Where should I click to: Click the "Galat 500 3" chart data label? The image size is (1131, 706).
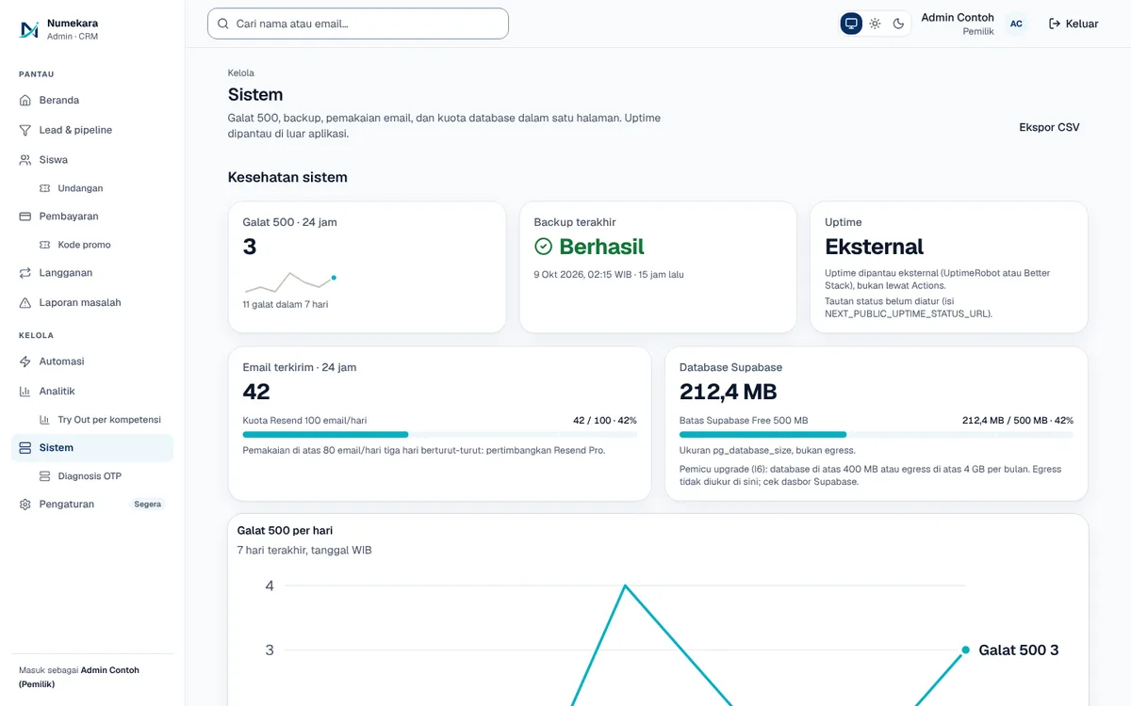(1019, 650)
